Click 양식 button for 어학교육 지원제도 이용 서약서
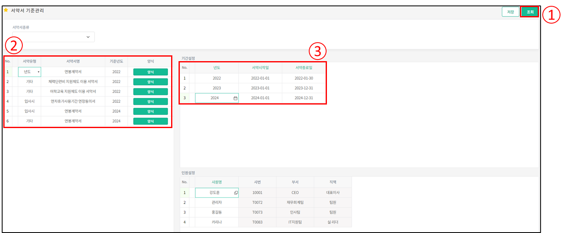 150,92
